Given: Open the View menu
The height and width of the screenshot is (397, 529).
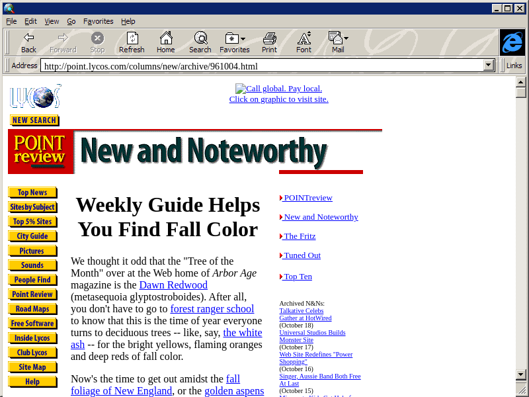Looking at the screenshot, I should click(52, 21).
